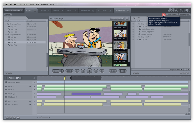Click the round icon beside CC - Spanish
The width and height of the screenshot is (194, 123).
30,105
